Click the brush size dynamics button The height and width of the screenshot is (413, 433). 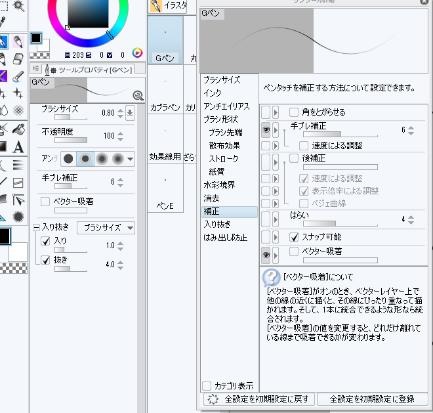tap(130, 113)
